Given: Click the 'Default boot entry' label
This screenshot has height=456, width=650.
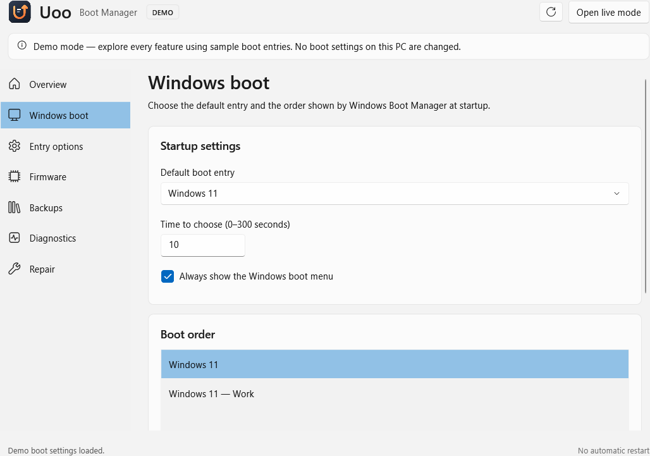Looking at the screenshot, I should [197, 173].
